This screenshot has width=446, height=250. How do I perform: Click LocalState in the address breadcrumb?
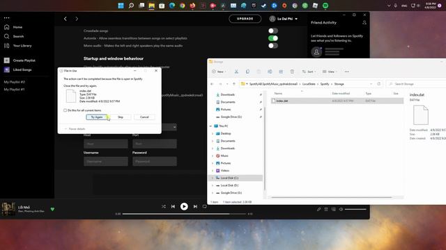(309, 84)
